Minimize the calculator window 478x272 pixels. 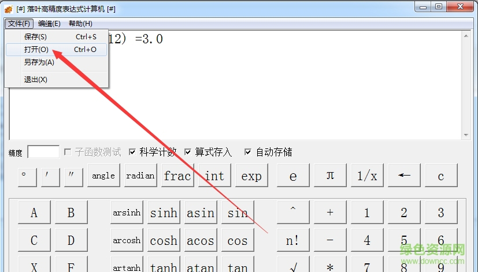pyautogui.click(x=423, y=7)
